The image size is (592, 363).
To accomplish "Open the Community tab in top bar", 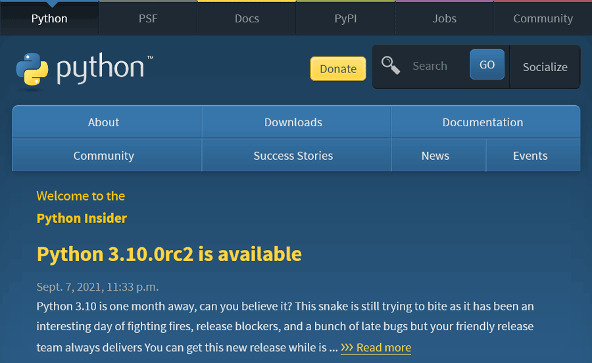I will tap(543, 18).
